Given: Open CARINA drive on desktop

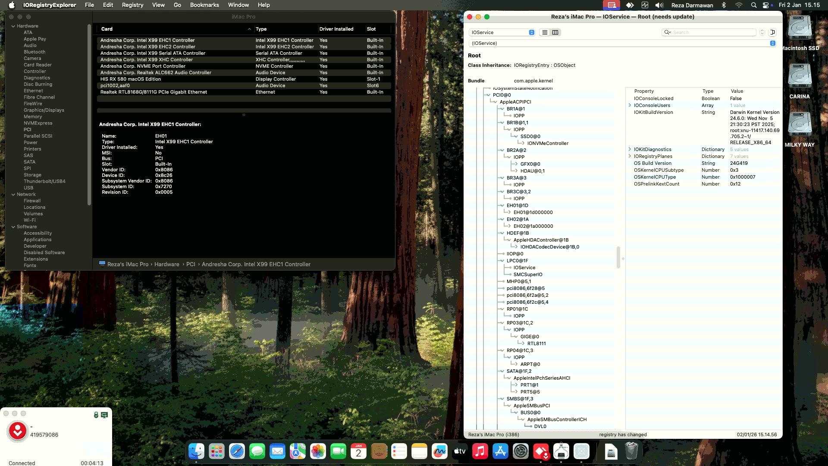Looking at the screenshot, I should tap(800, 76).
